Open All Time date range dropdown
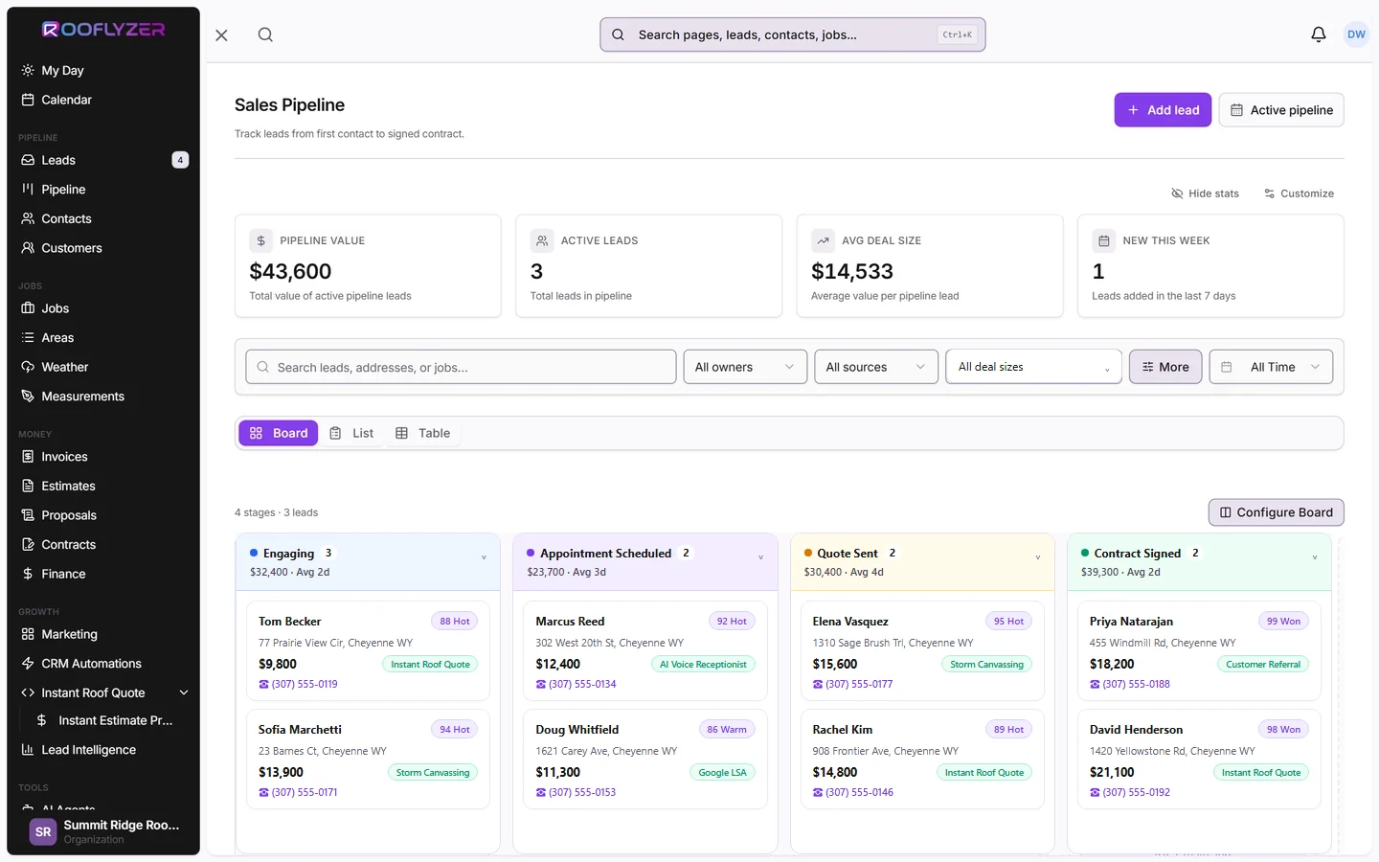 (1272, 367)
